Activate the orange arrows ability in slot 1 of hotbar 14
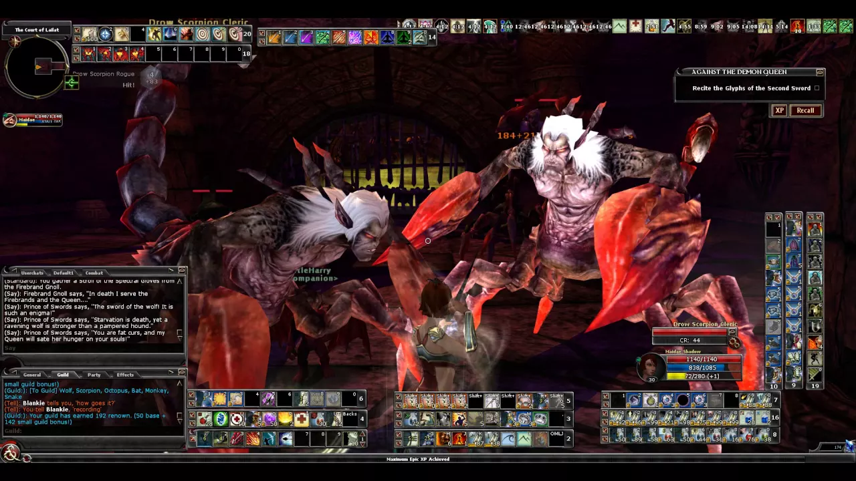The height and width of the screenshot is (481, 856). coord(274,37)
